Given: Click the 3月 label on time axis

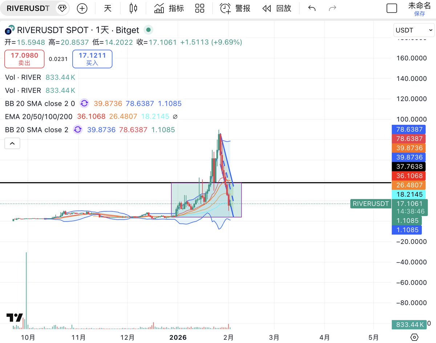Looking at the screenshot, I should pyautogui.click(x=275, y=337).
